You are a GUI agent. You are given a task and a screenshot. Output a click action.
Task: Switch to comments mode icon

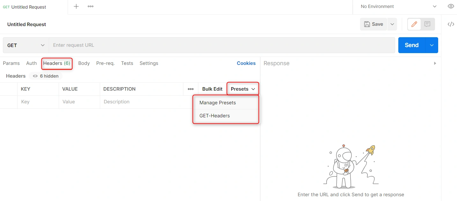pyautogui.click(x=427, y=24)
